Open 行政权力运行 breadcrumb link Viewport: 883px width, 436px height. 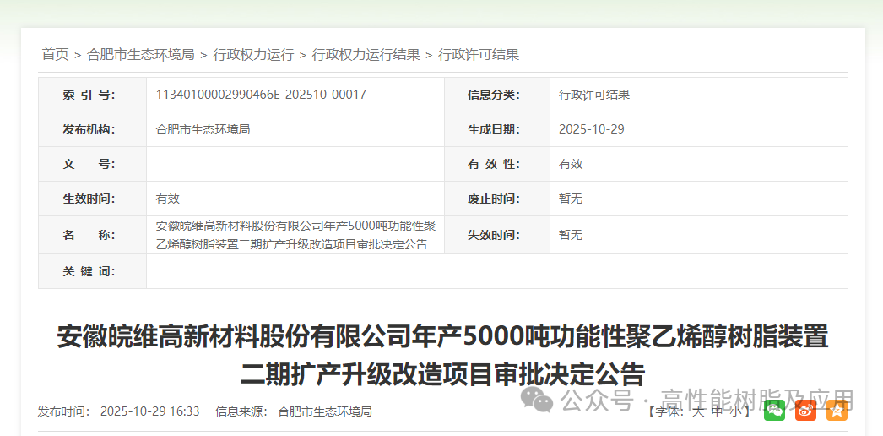[253, 55]
